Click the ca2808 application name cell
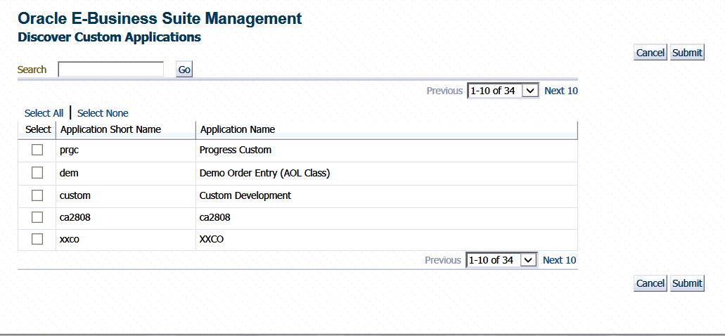The width and height of the screenshot is (725, 336). (387, 218)
